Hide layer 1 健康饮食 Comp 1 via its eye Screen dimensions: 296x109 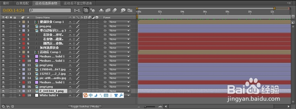coord(3,22)
